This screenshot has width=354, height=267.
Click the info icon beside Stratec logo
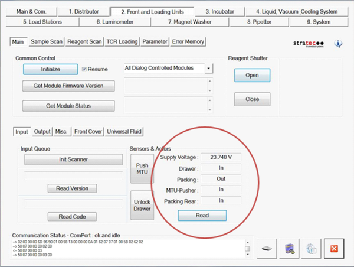[x=339, y=44]
